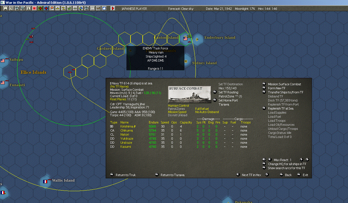Click the letter i information toolbar icon
348x203 pixels.
click(x=28, y=8)
